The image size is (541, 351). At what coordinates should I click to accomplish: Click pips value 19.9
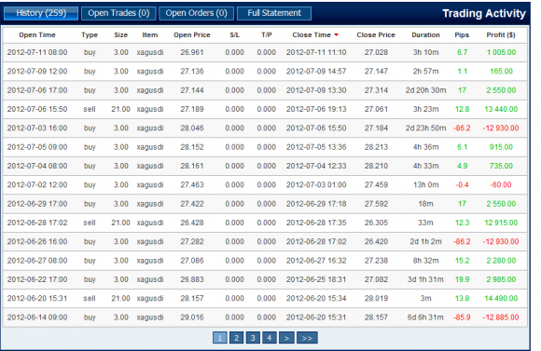coord(463,279)
